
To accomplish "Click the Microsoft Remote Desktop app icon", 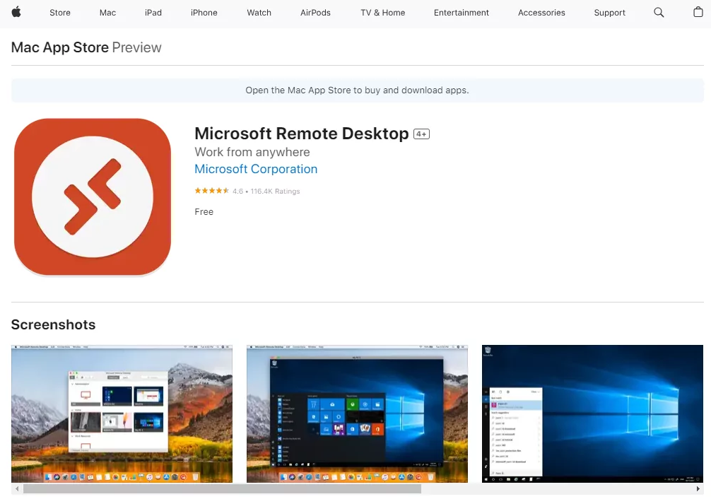I will (93, 197).
